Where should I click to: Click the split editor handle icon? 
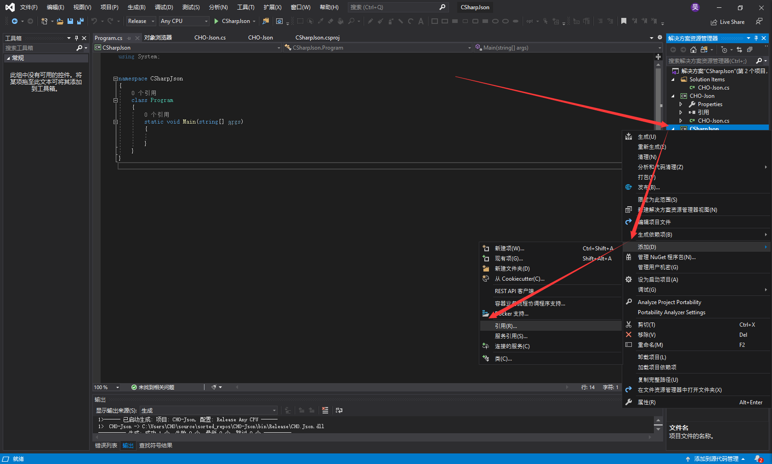coord(658,57)
